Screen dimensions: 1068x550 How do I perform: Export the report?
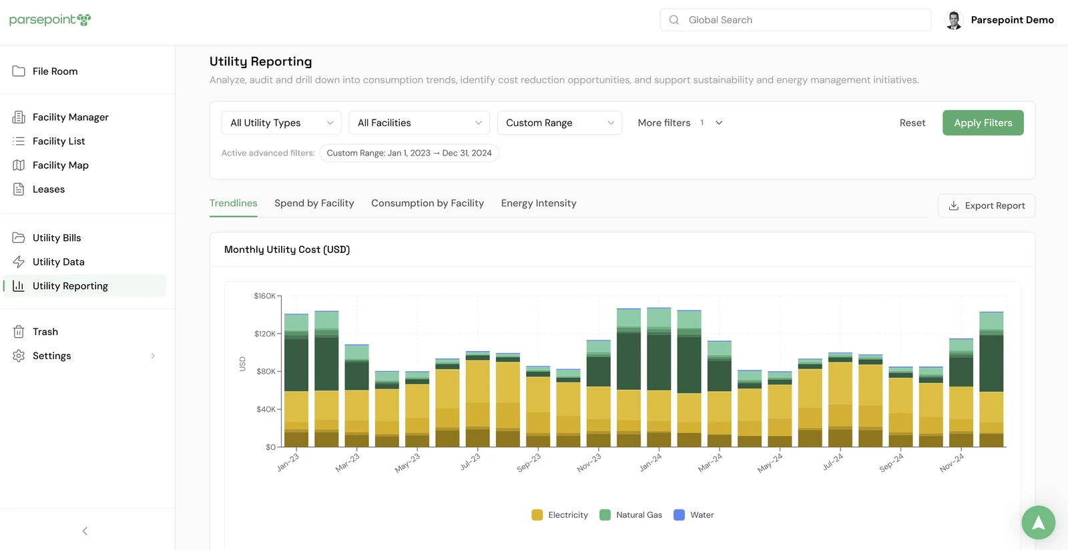987,206
